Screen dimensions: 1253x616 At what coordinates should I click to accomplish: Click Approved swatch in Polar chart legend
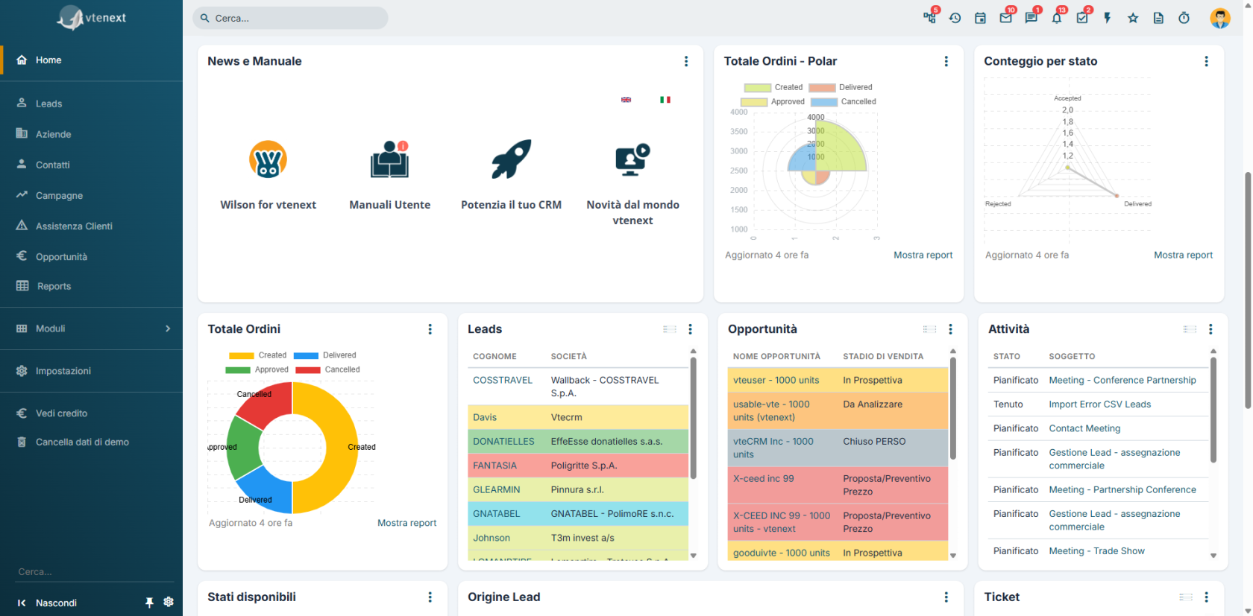point(754,102)
